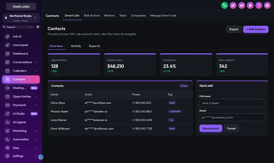Click the lightning bolt quick actions icon
The height and width of the screenshot is (163, 274).
(38, 27)
